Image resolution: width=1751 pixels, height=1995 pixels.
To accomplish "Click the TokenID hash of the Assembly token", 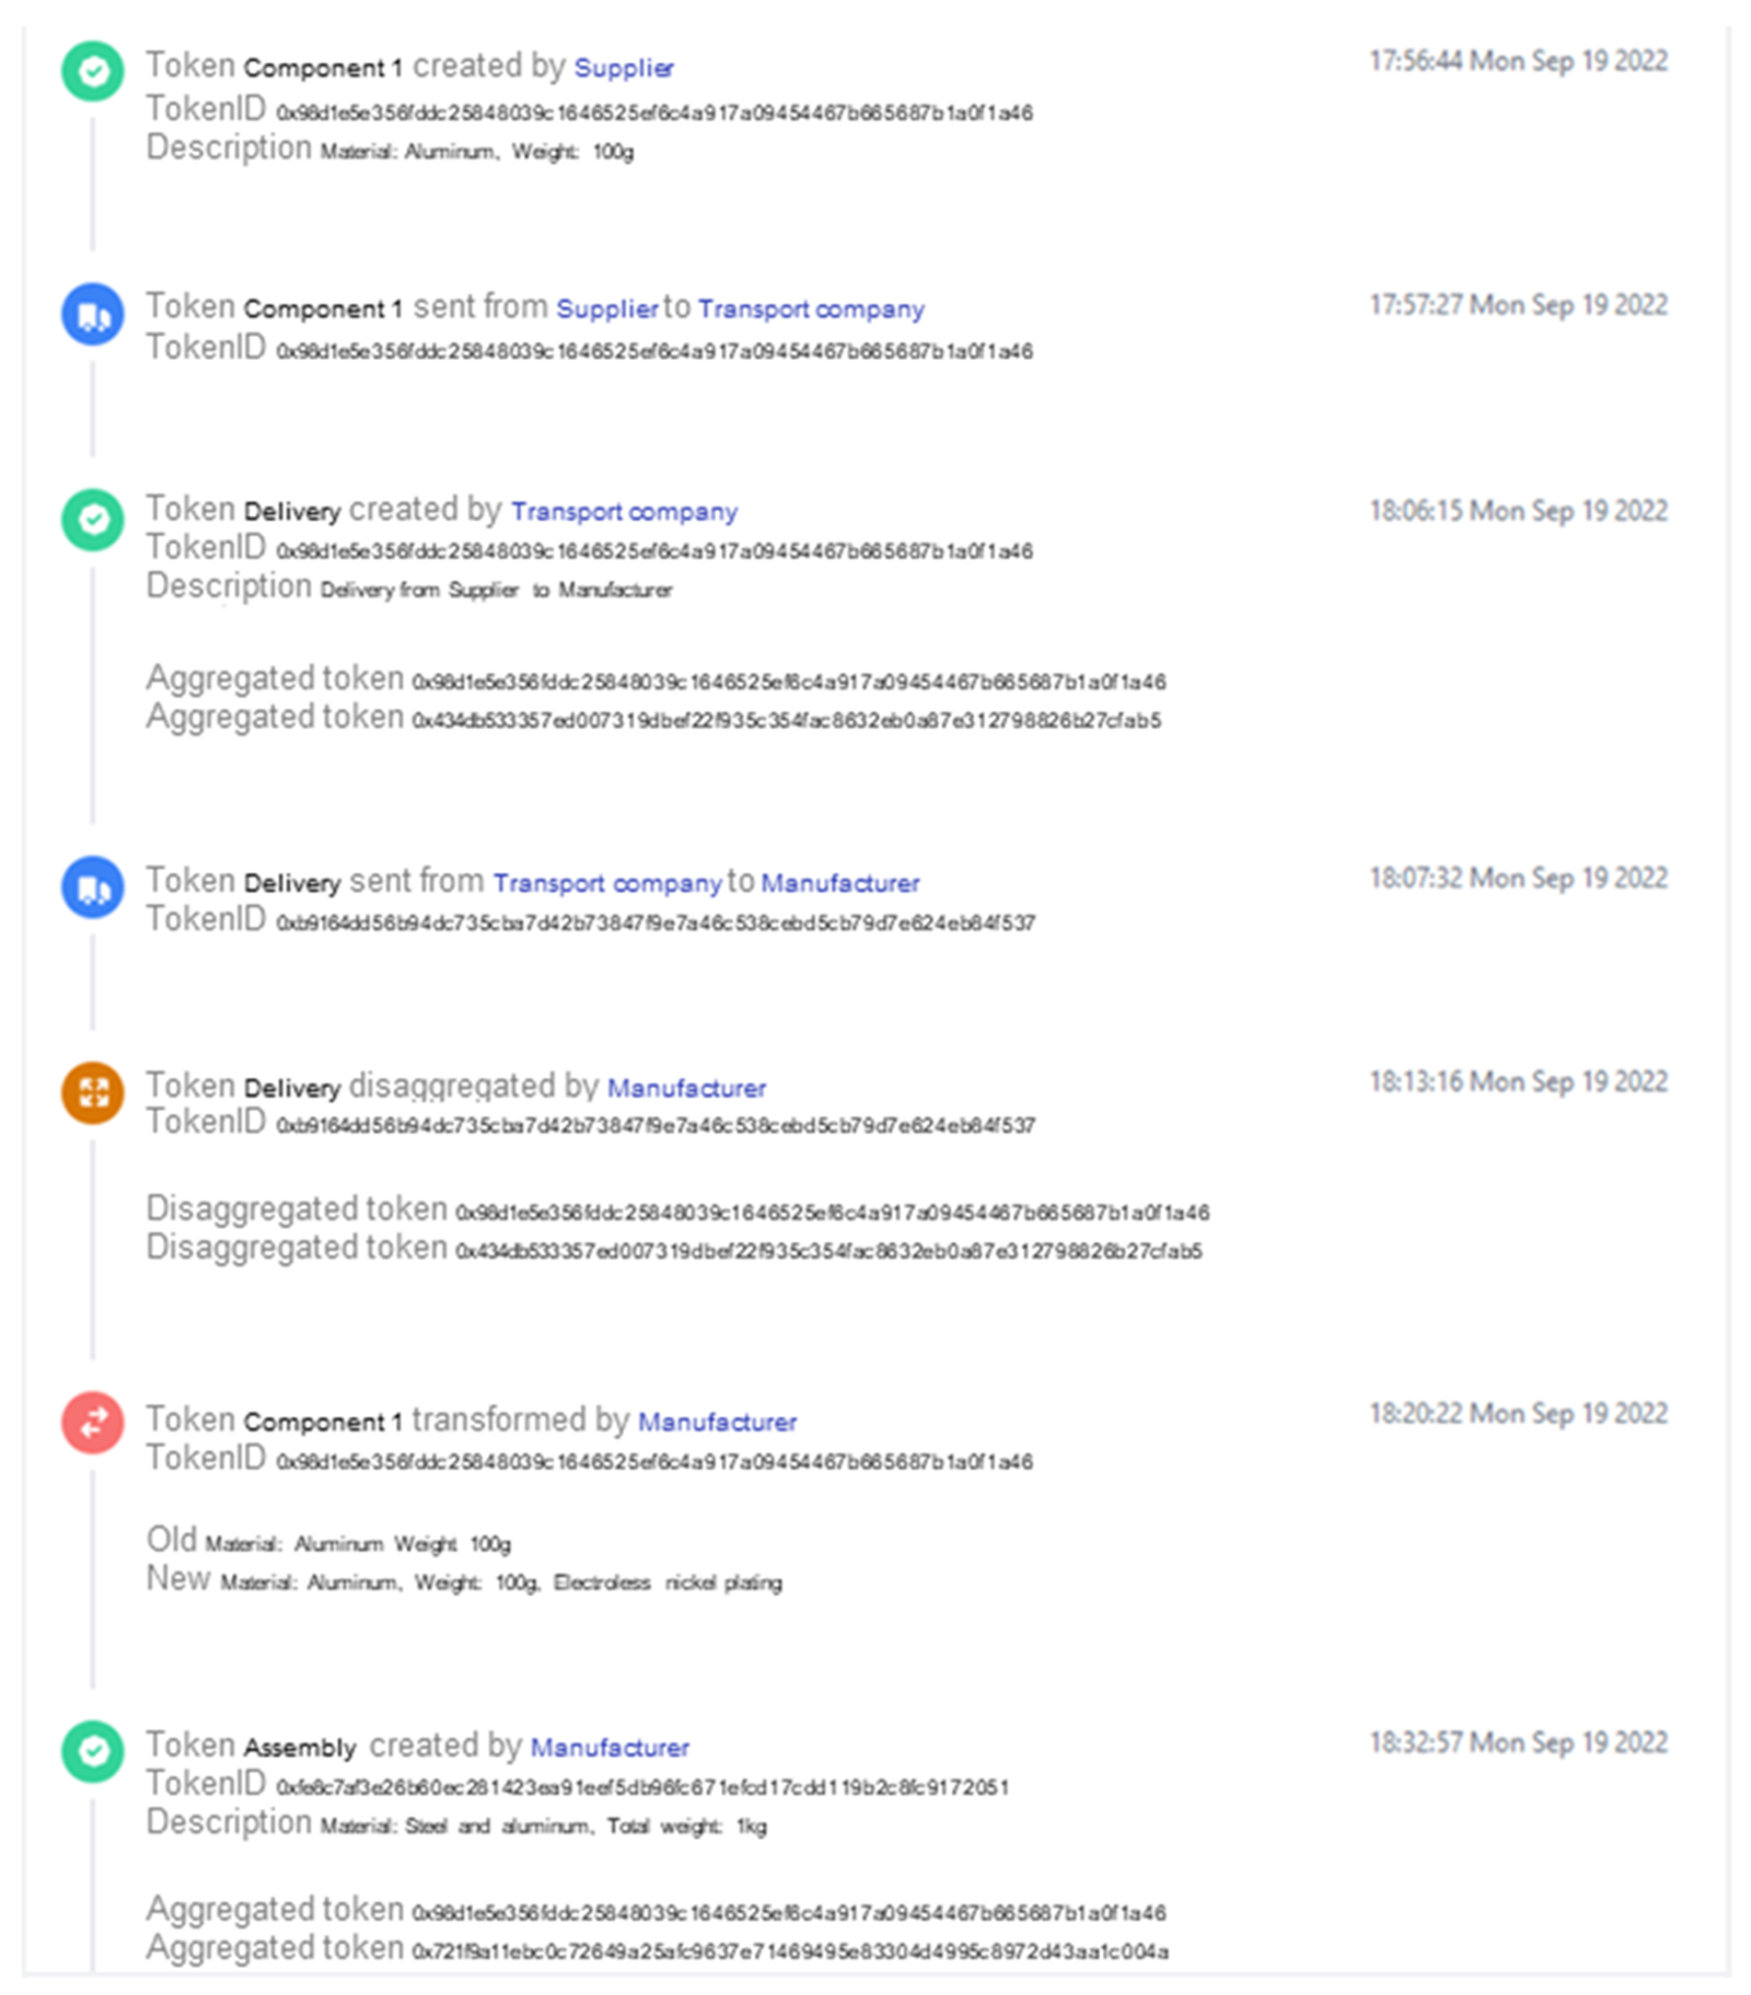I will [642, 1788].
